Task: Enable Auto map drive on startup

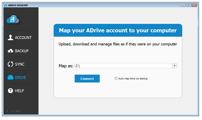Action: [x=116, y=78]
